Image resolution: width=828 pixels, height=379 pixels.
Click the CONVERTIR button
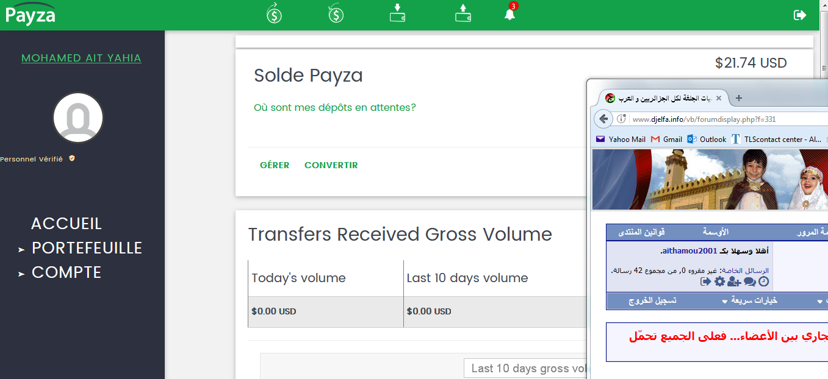click(331, 165)
